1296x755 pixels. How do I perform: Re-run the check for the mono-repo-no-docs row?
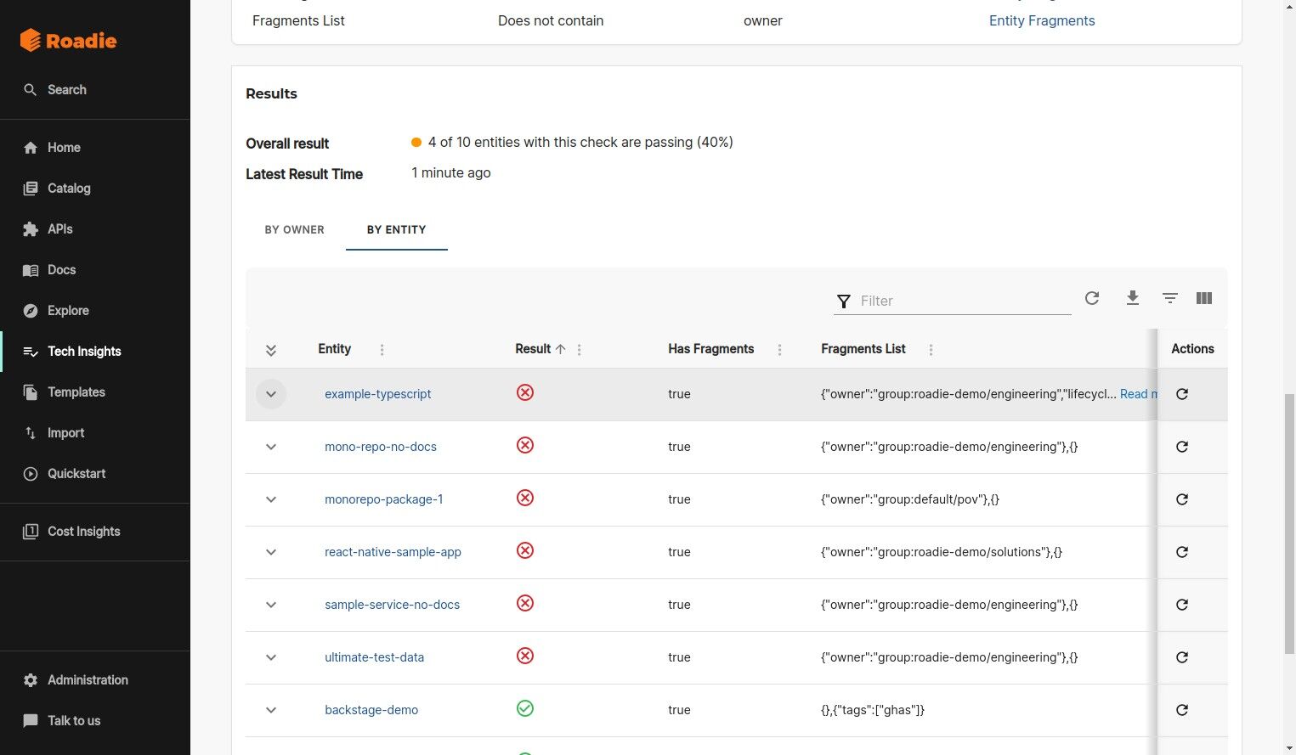click(x=1181, y=447)
